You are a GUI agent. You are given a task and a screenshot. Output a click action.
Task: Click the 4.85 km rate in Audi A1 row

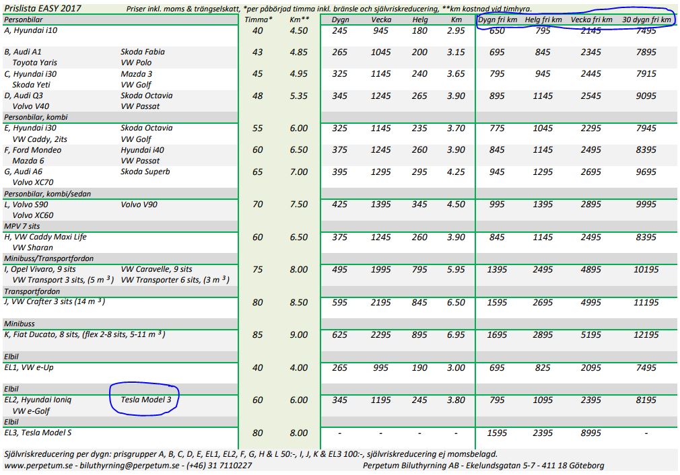tap(299, 52)
